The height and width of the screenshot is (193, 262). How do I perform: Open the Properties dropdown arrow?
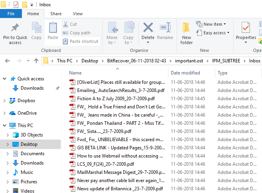click(246, 42)
